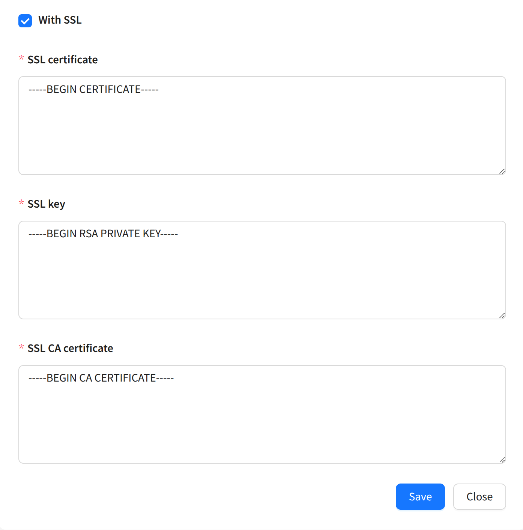This screenshot has width=523, height=530.
Task: Click the required asterisk beside SSL key
Action: (x=21, y=202)
